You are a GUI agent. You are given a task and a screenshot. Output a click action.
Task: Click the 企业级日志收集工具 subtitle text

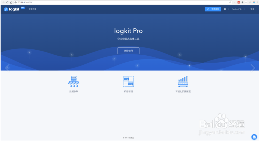tap(128, 39)
